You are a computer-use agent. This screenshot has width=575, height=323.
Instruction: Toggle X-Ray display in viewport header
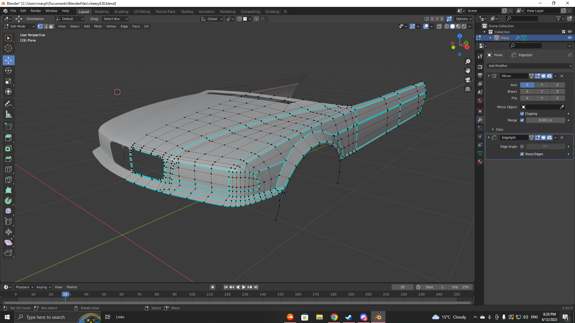(439, 26)
